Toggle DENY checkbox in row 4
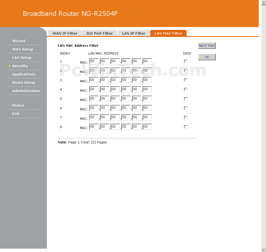The image size is (266, 252). (186, 89)
